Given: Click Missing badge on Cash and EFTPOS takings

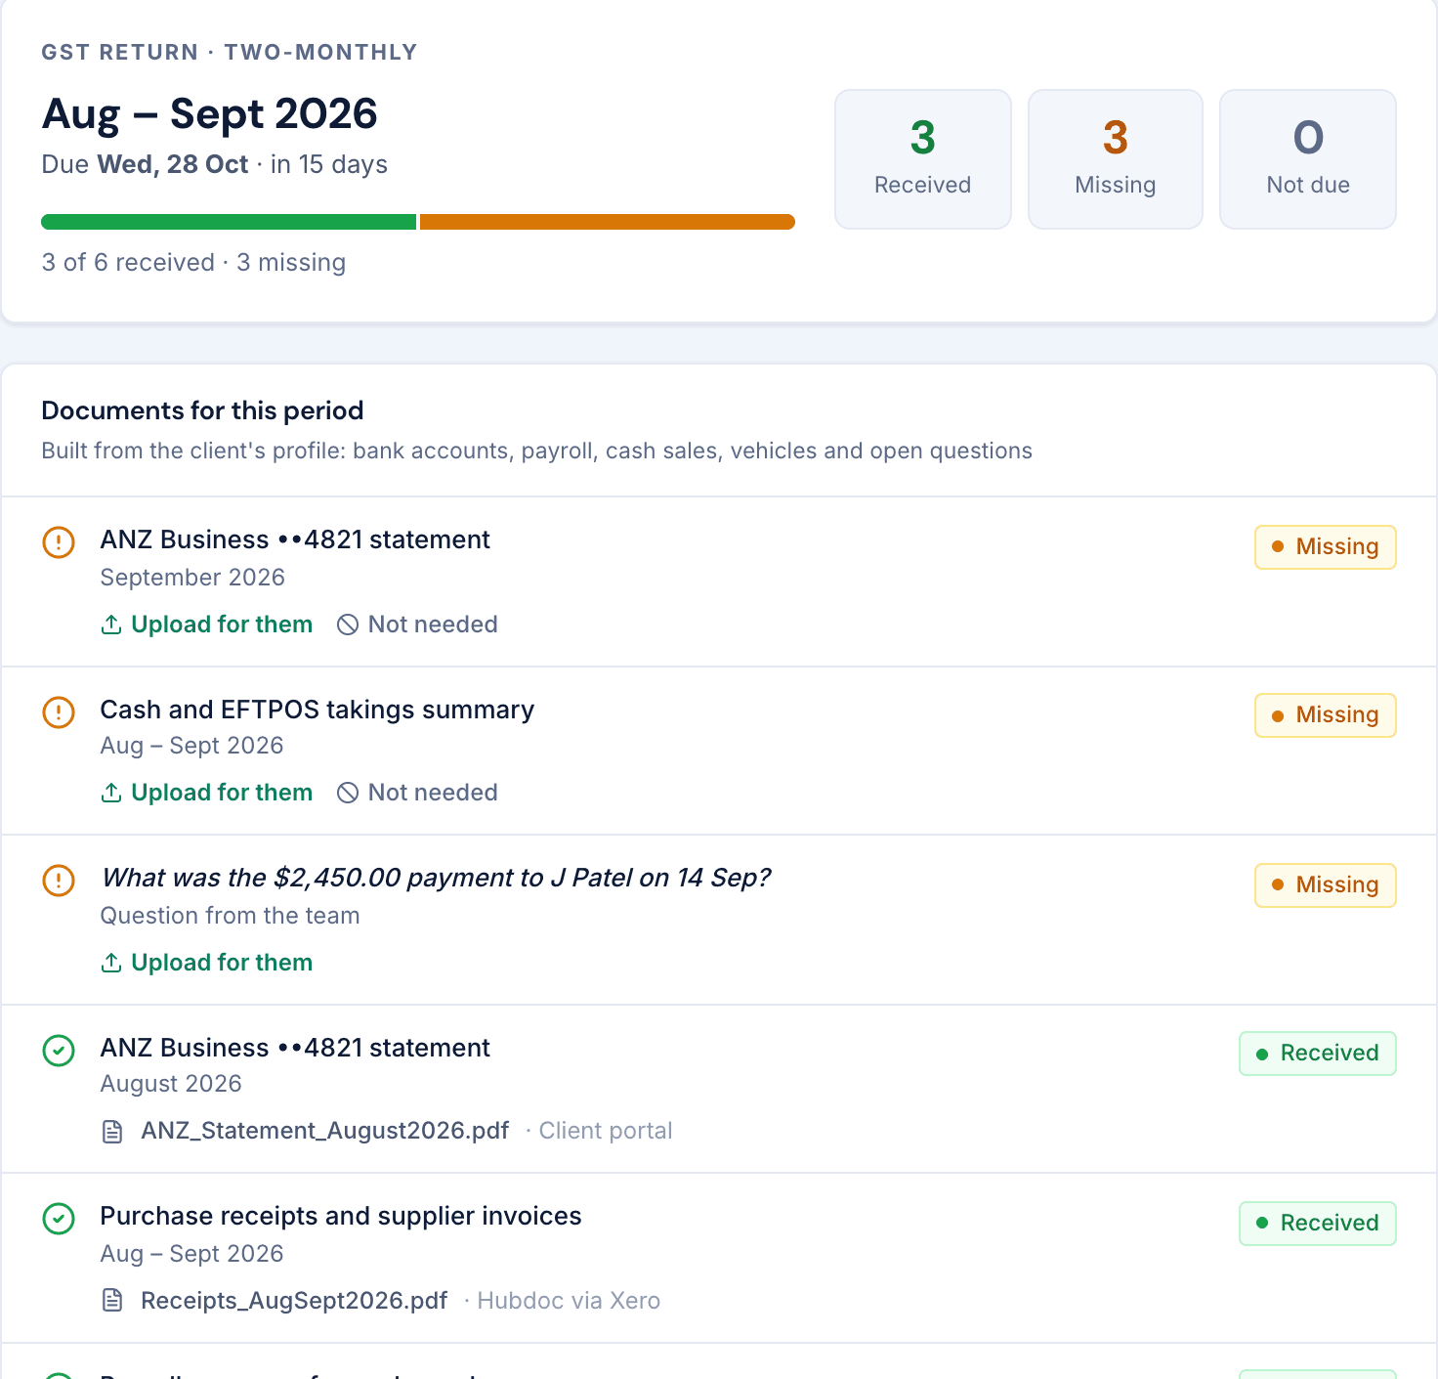Looking at the screenshot, I should 1326,715.
